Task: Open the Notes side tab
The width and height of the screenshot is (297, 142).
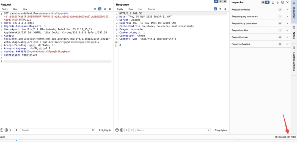Action: pos(294,32)
